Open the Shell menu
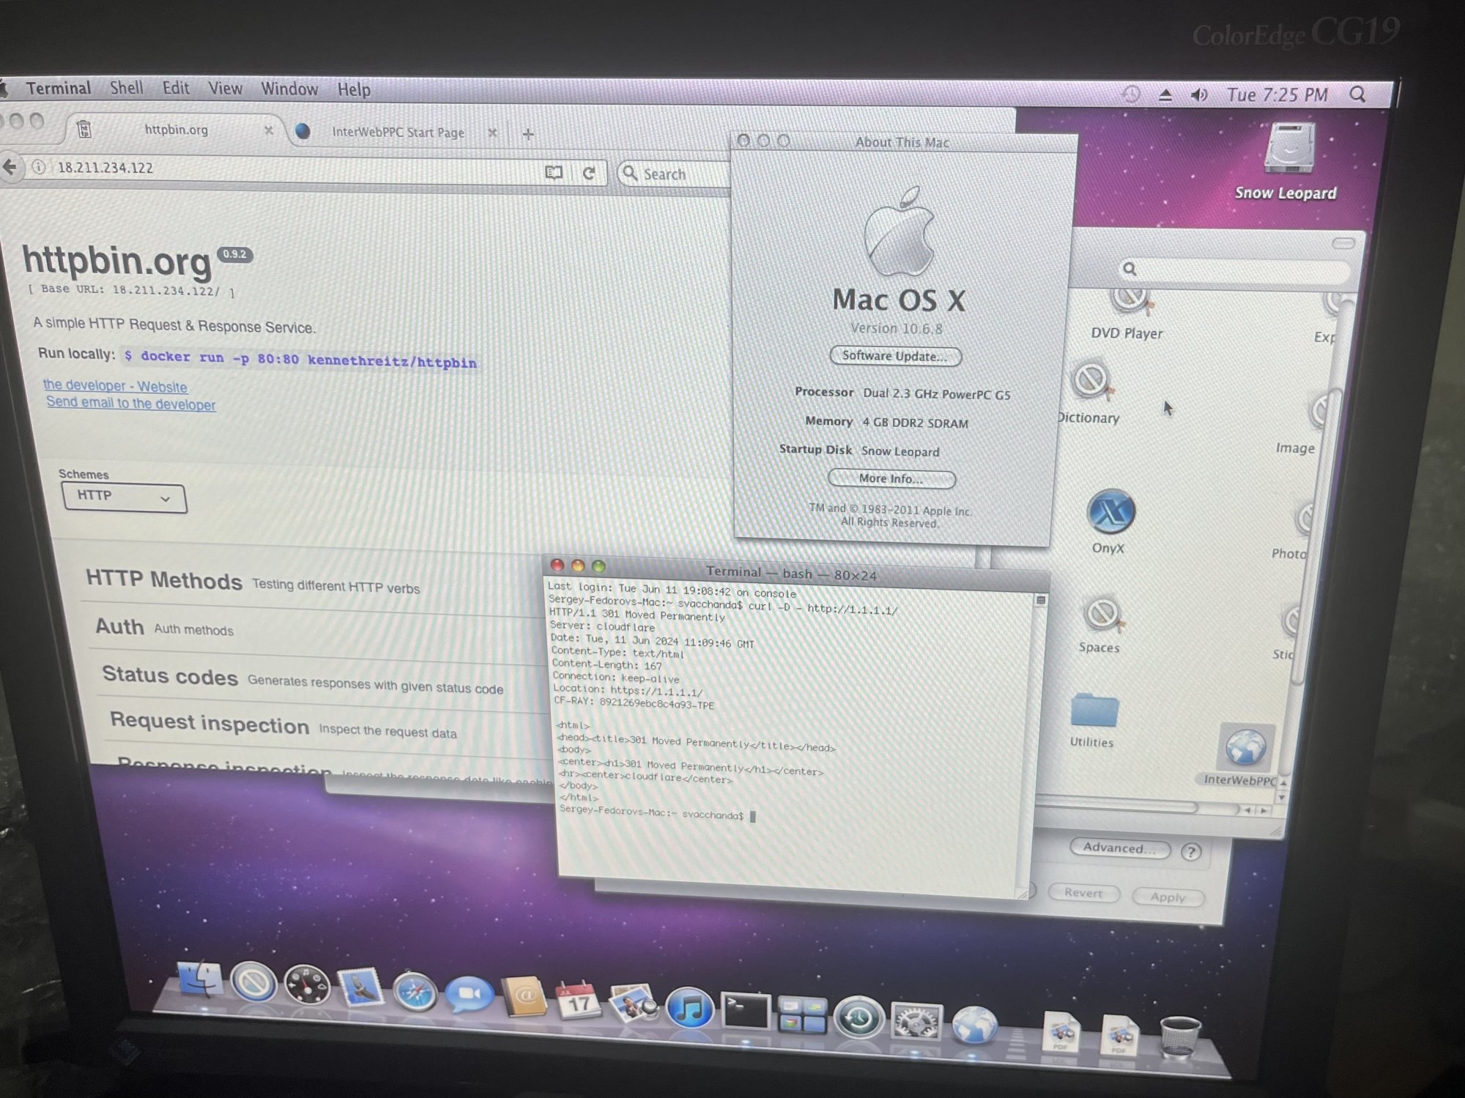The width and height of the screenshot is (1465, 1098). point(126,89)
